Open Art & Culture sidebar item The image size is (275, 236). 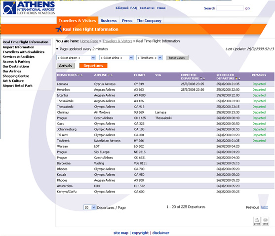[13, 81]
